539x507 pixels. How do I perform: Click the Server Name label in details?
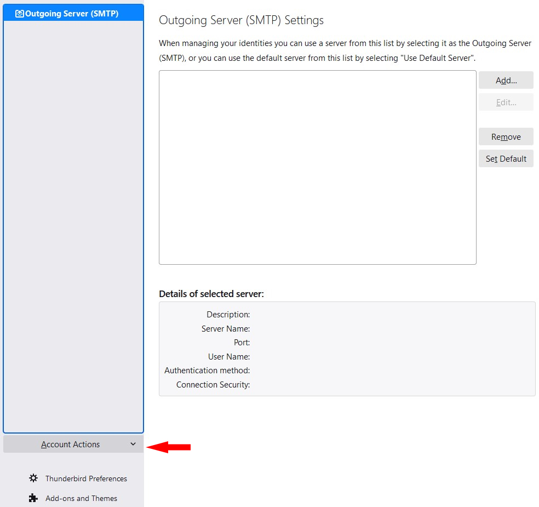click(226, 329)
